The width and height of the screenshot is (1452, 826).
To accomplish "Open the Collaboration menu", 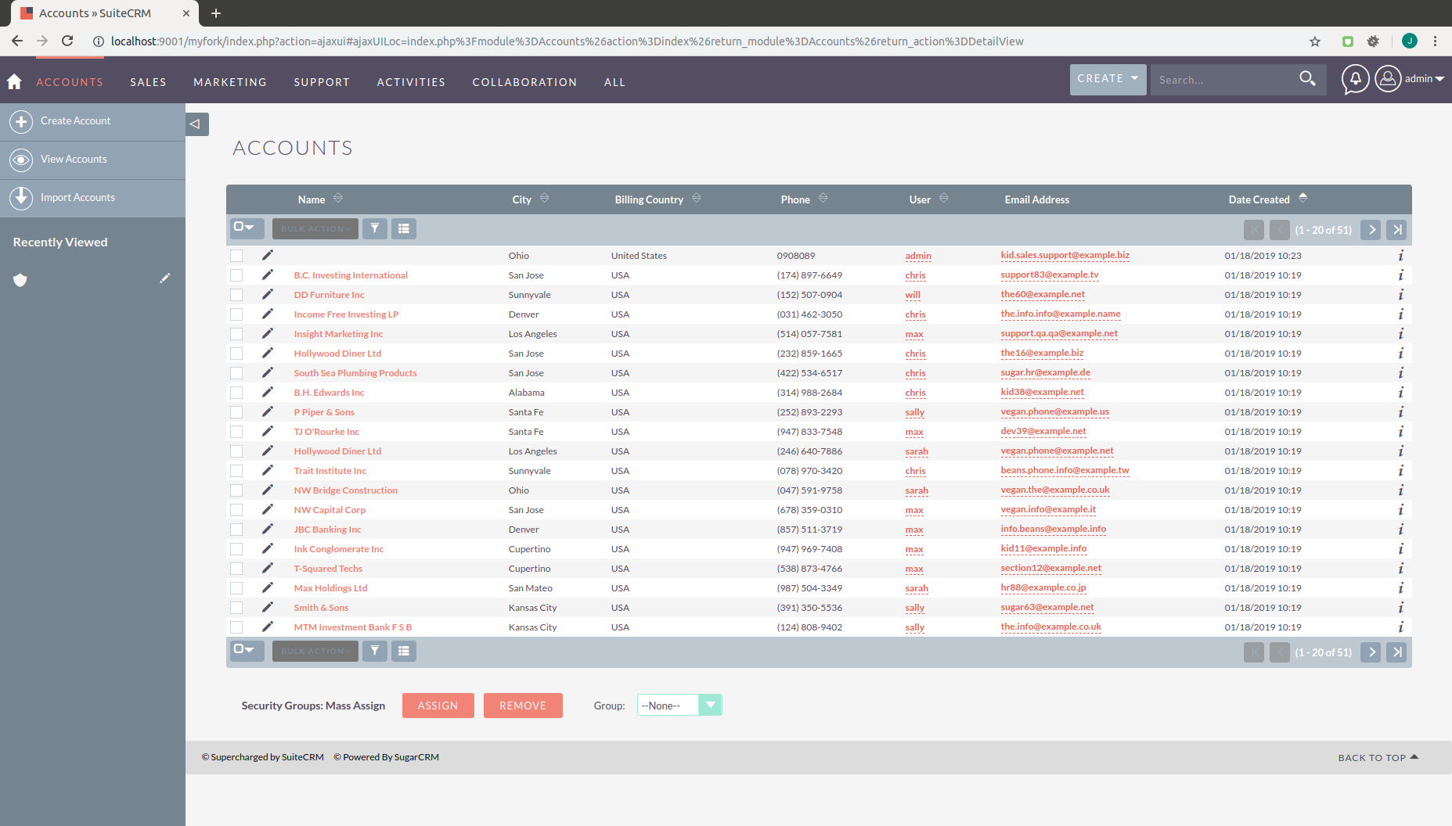I will [524, 82].
